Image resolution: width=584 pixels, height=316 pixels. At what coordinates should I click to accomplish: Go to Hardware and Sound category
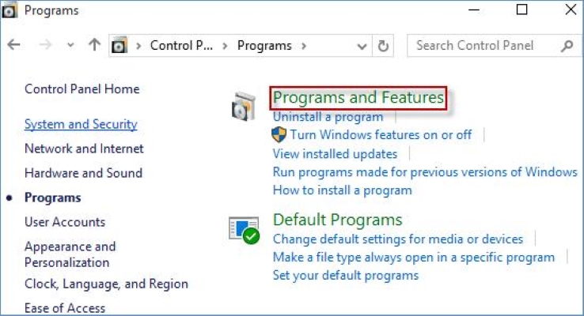click(83, 173)
